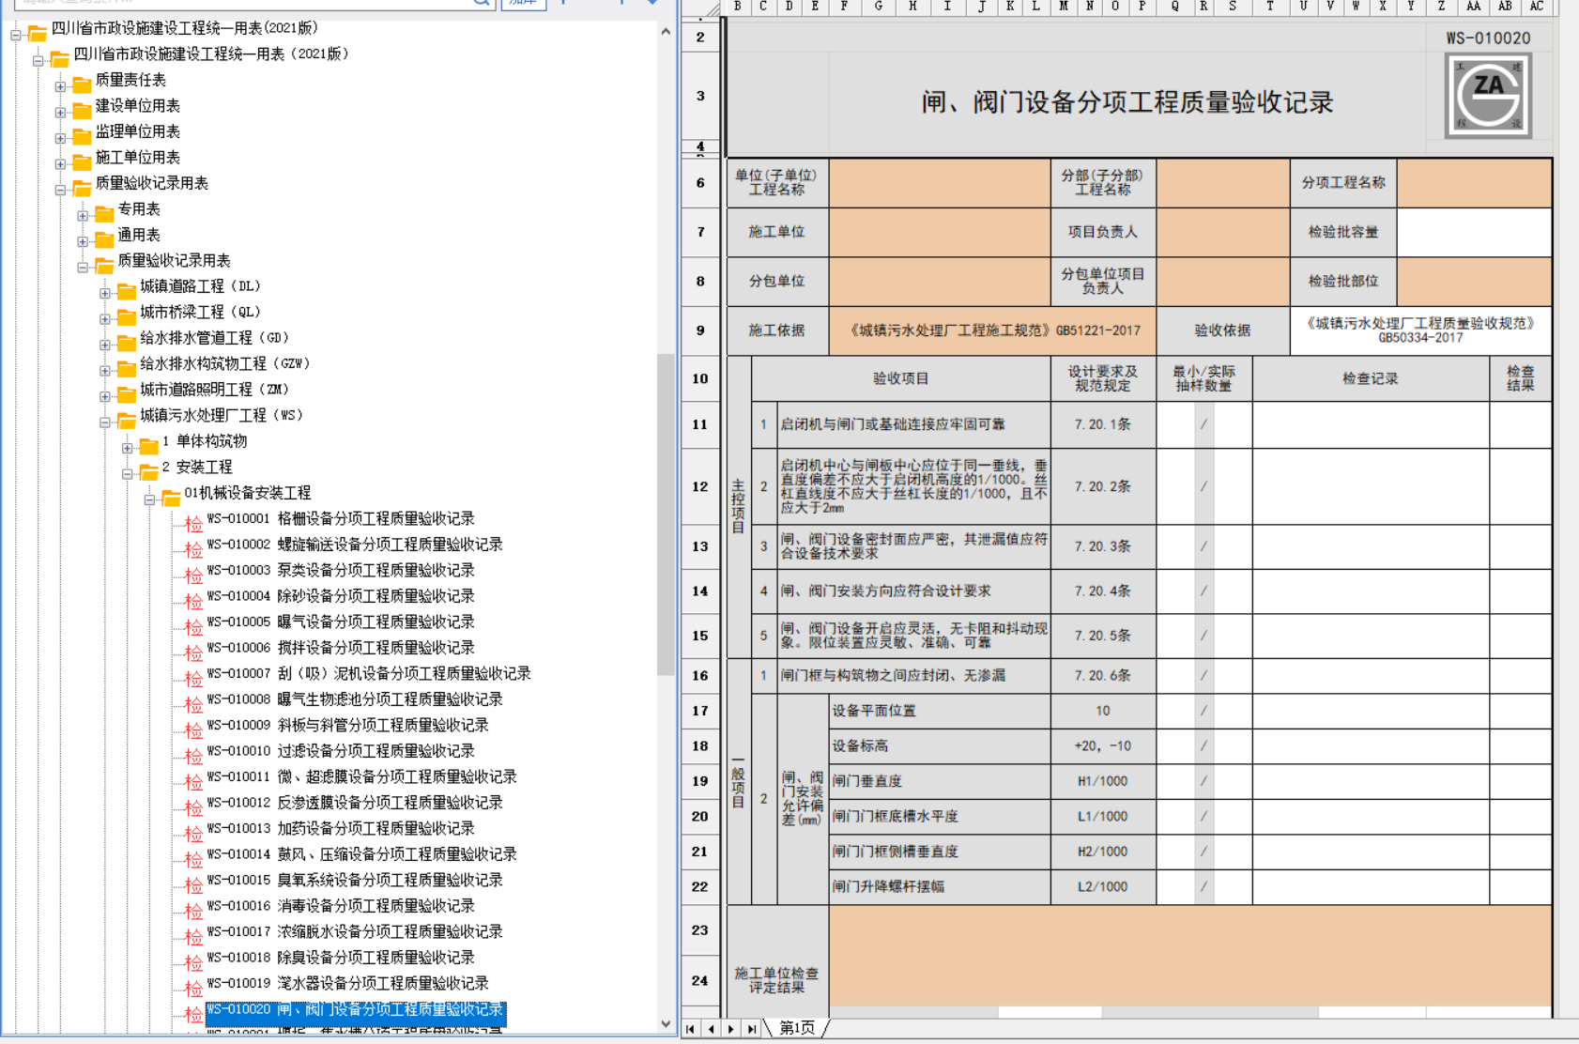The image size is (1579, 1044).
Task: Click tree panel scrollbar down arrow
Action: (x=666, y=1023)
